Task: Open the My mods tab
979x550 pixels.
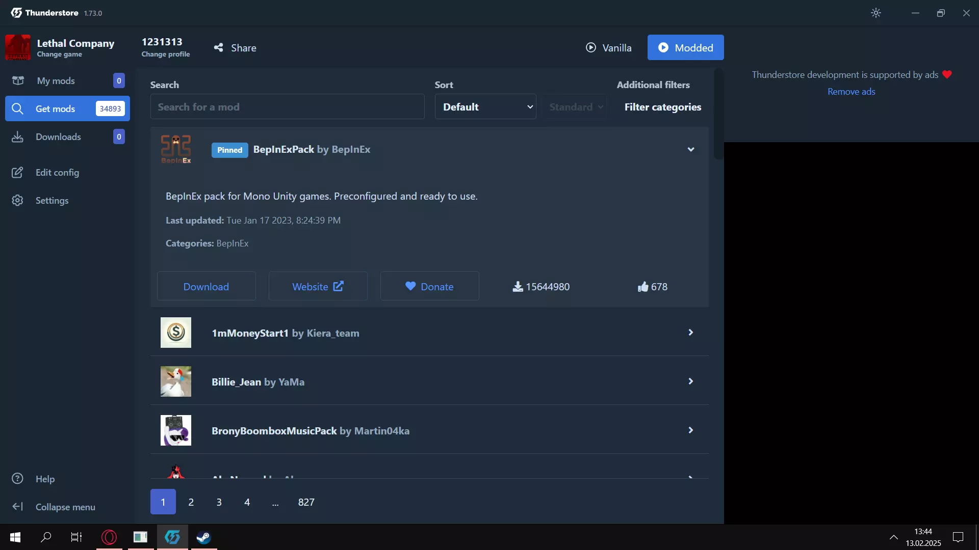Action: [56, 81]
